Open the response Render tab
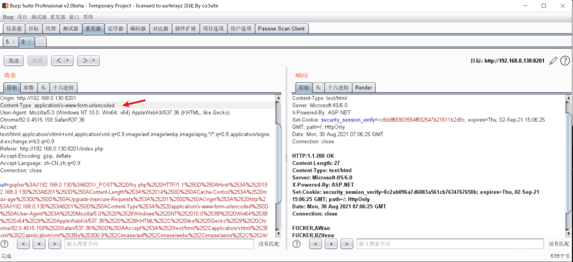The width and height of the screenshot is (573, 262). tap(363, 88)
